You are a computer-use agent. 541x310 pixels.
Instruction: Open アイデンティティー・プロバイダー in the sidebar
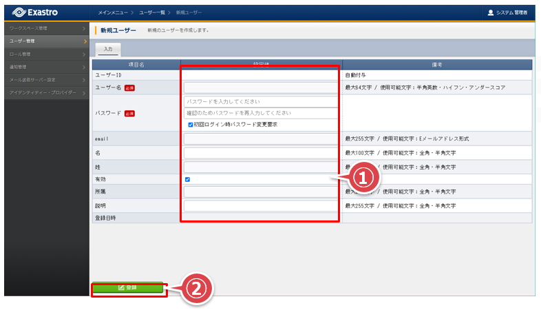(x=46, y=92)
